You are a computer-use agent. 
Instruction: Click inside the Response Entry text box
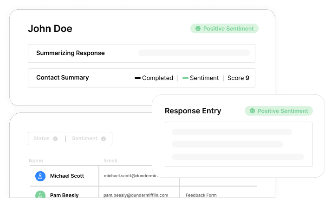pyautogui.click(x=238, y=144)
